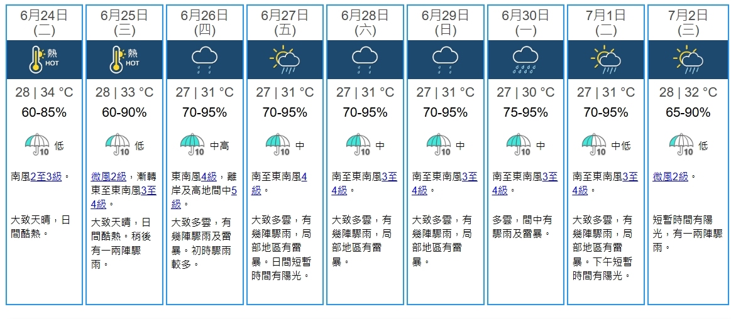Open the 3至4級 link under 6月30日
This screenshot has width=731, height=319.
pos(525,183)
